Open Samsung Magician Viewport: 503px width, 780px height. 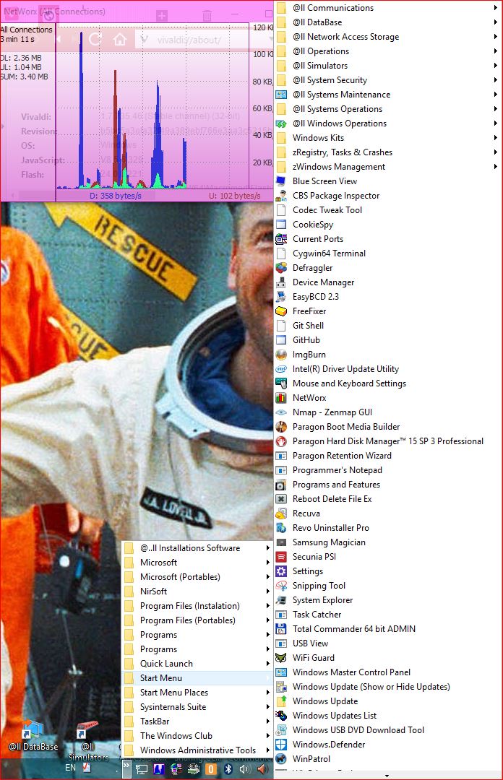pyautogui.click(x=328, y=542)
